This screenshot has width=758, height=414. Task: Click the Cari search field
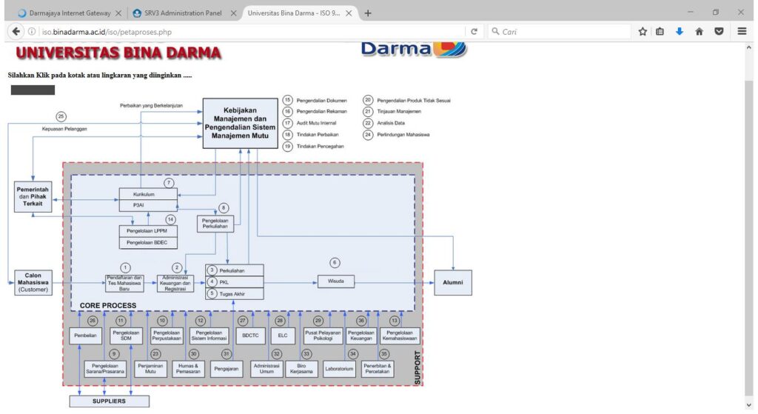[x=558, y=31]
